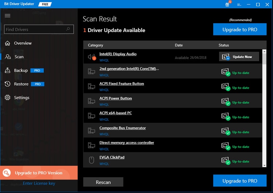Screen dimensions: 273x193
Task: Click the Find Drivers search field
Action: tap(39, 29)
